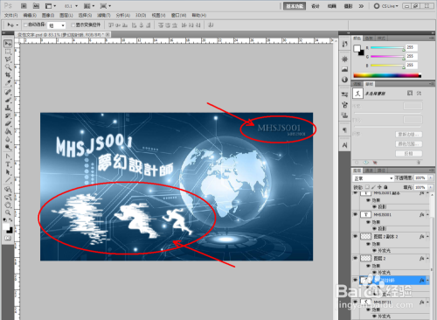Select the Spot Healing Brush tool
This screenshot has width=437, height=320.
(x=8, y=92)
